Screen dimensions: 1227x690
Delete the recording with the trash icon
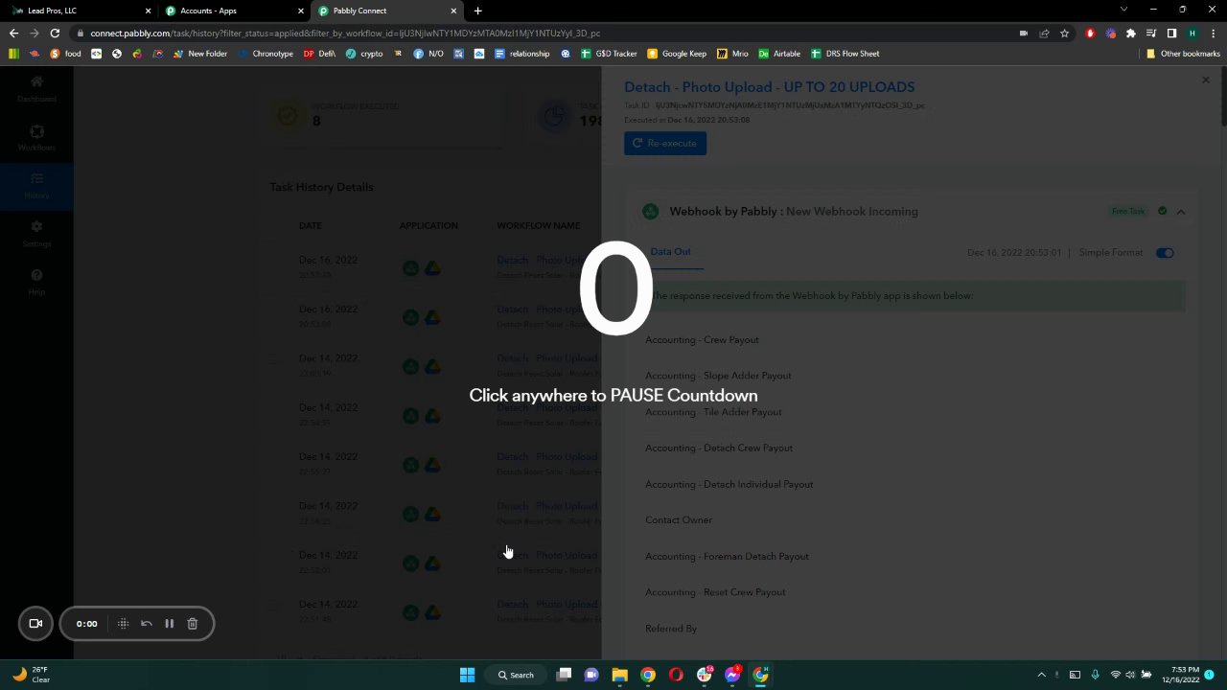(x=192, y=624)
